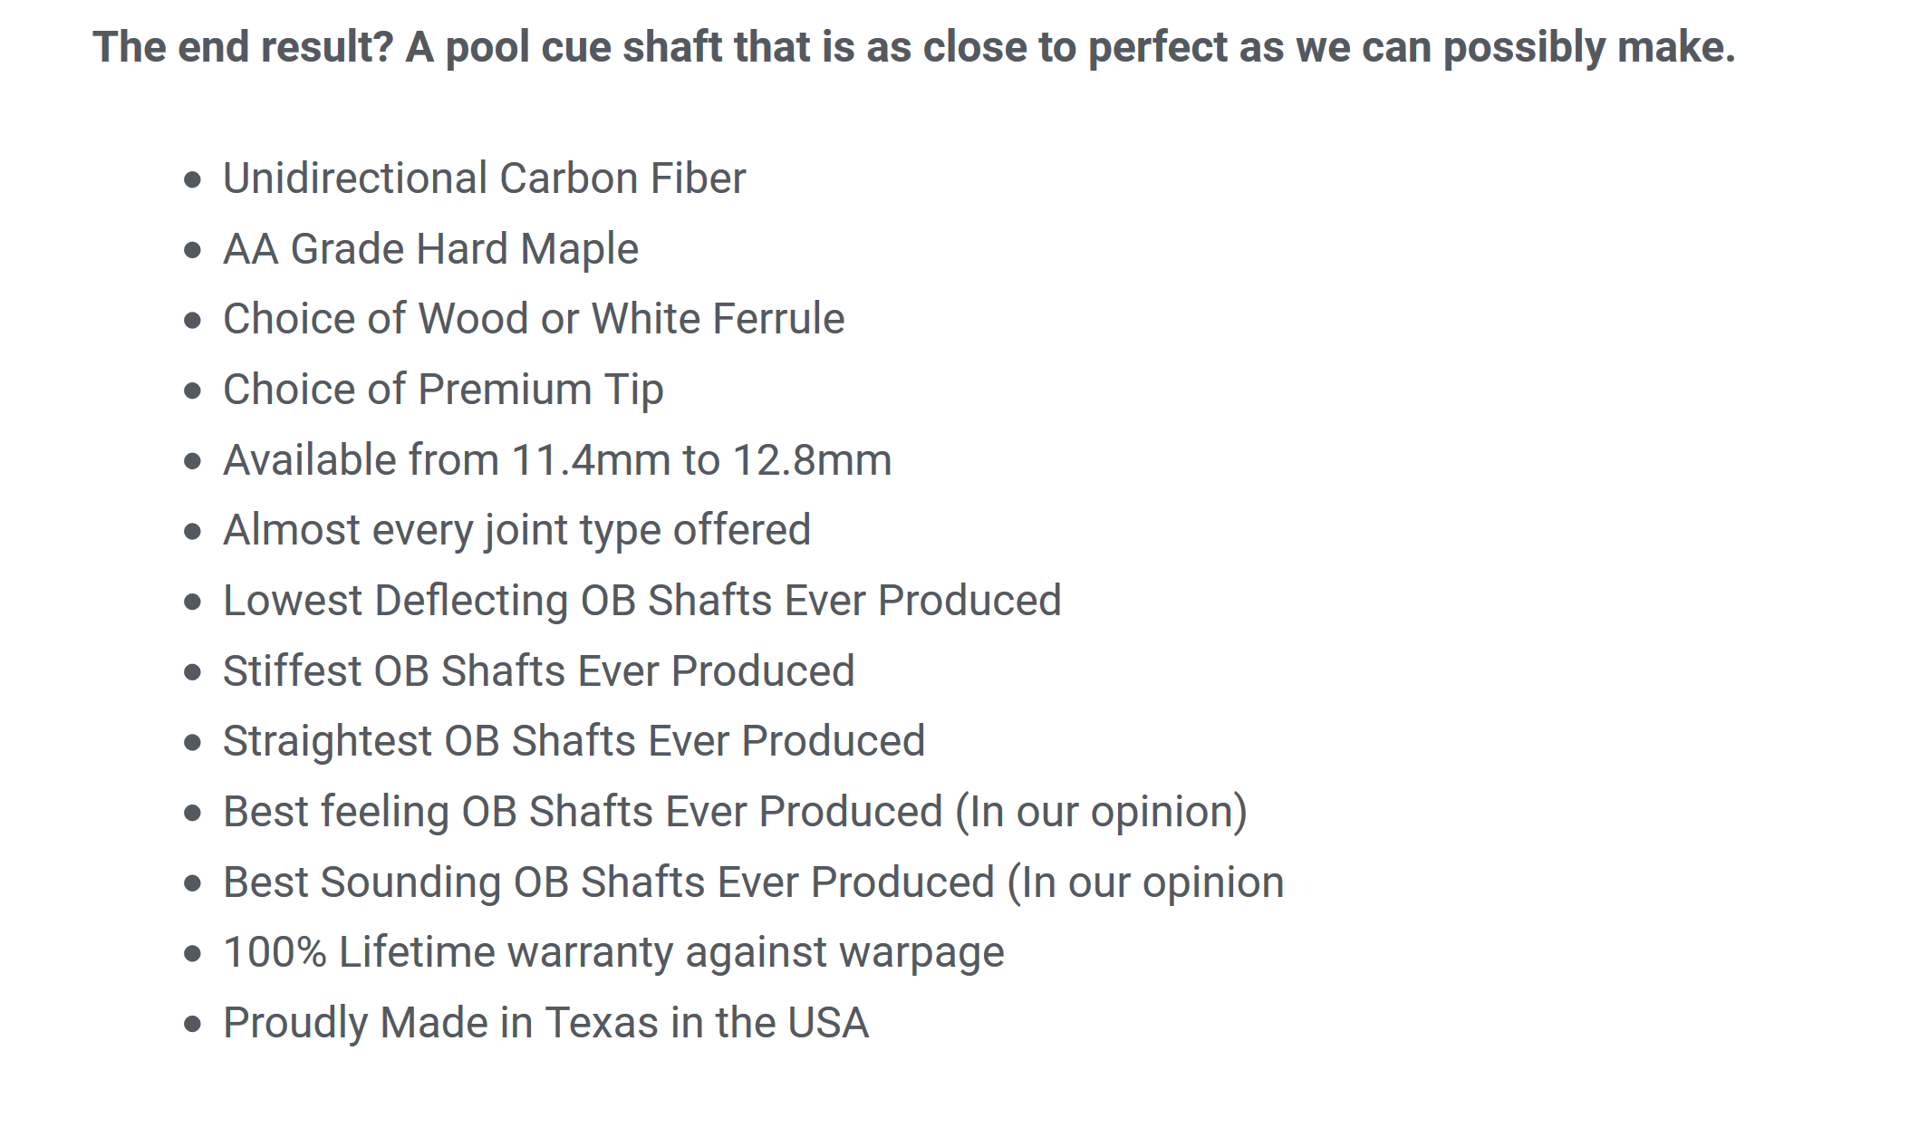Screen dimensions: 1919x1147
Task: Click the 'Best feeling OB Shafts' text
Action: [583, 812]
